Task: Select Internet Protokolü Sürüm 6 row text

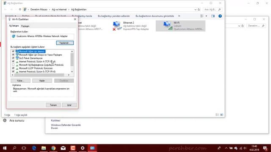Action: pyautogui.click(x=37, y=71)
